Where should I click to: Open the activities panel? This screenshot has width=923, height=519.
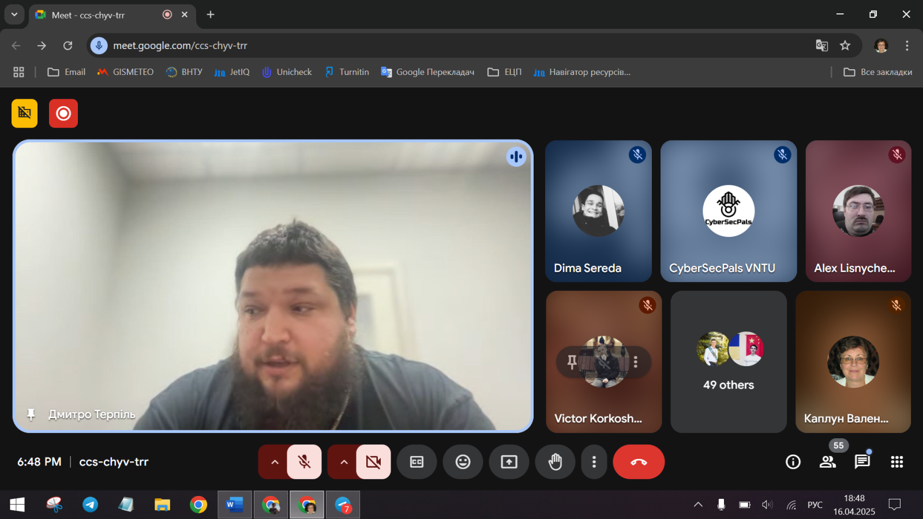[897, 462]
